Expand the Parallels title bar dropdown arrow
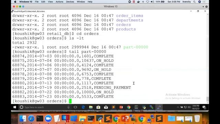220x124 pixels. click(x=203, y=7)
